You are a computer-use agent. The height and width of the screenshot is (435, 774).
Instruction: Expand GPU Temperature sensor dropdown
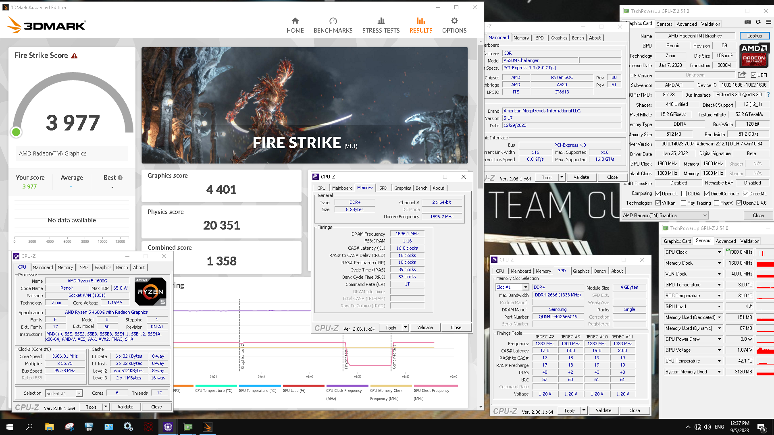719,285
